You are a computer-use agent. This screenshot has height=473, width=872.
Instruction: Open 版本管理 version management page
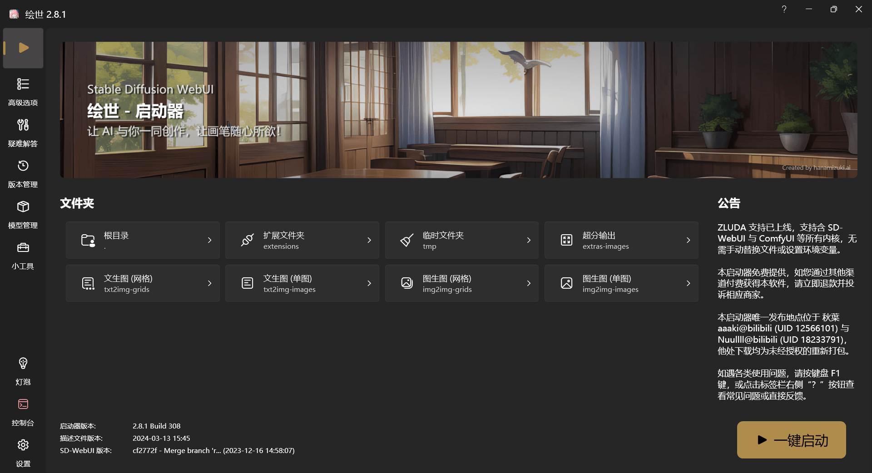pos(23,174)
